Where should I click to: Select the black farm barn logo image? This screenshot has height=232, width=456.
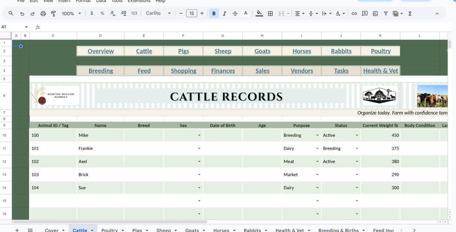380,96
